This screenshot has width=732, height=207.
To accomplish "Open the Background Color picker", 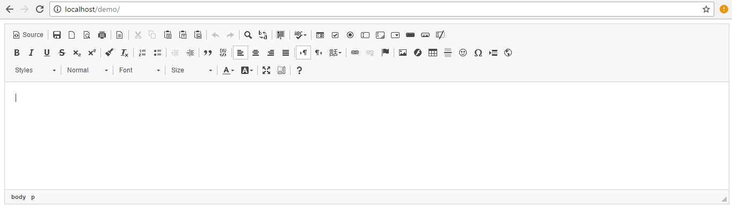I will coord(247,70).
